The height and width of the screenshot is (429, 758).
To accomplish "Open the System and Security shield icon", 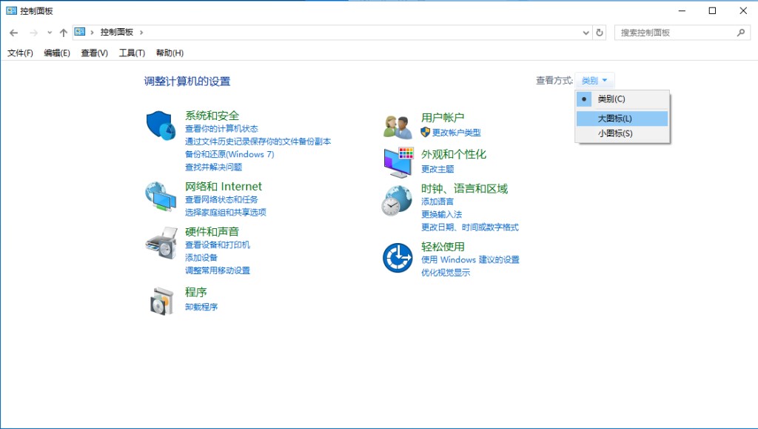I will tap(161, 125).
